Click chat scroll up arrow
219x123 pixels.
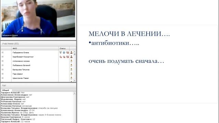point(75,93)
